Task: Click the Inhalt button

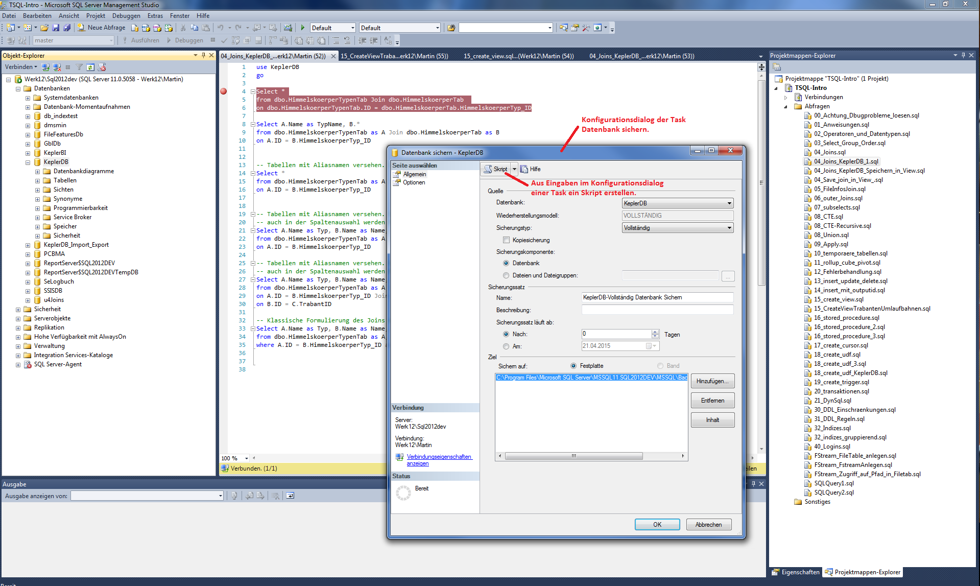Action: (x=712, y=420)
